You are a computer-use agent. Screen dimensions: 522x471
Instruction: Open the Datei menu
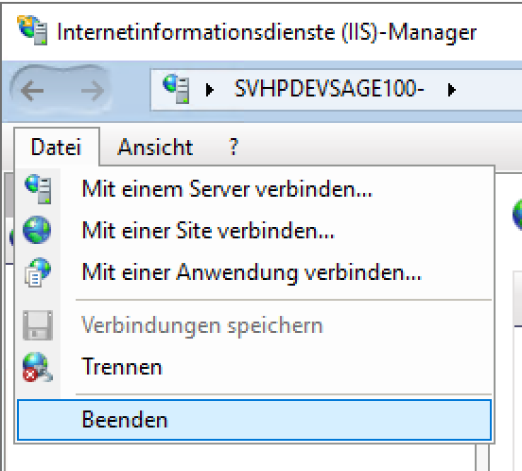tap(56, 147)
